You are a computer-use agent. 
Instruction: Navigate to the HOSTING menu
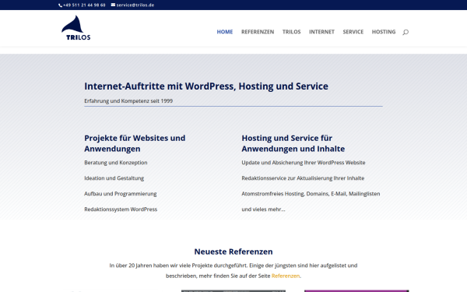pos(384,32)
